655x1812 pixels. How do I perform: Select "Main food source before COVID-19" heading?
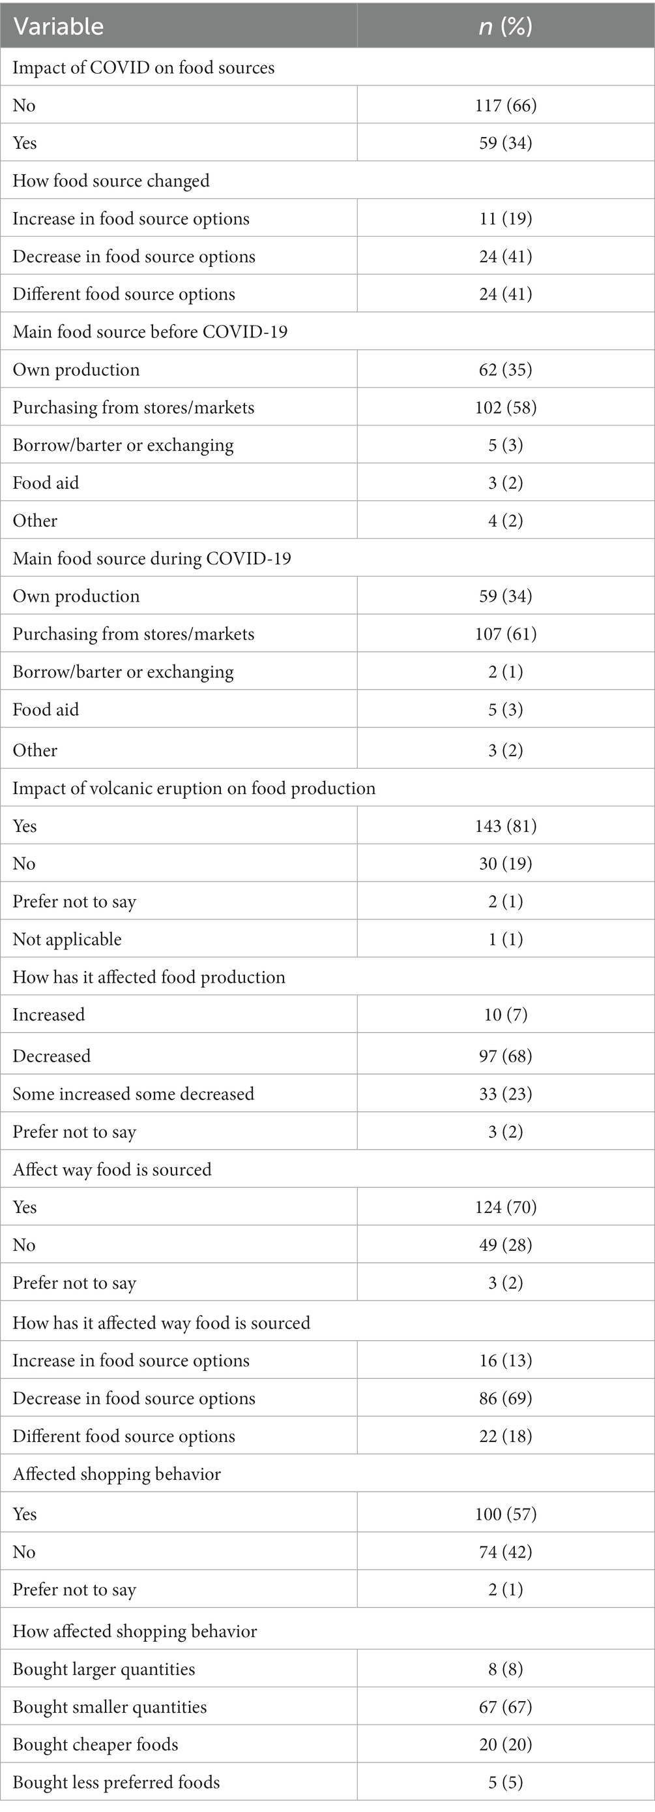tap(150, 332)
